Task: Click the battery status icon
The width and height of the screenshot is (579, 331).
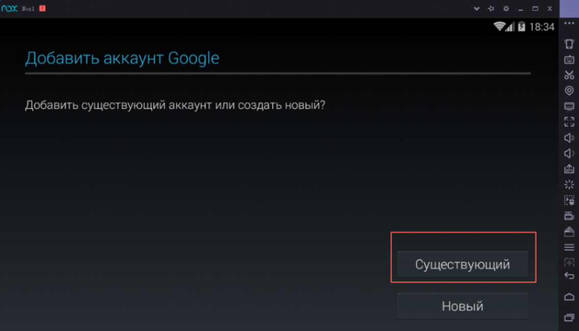Action: (521, 26)
